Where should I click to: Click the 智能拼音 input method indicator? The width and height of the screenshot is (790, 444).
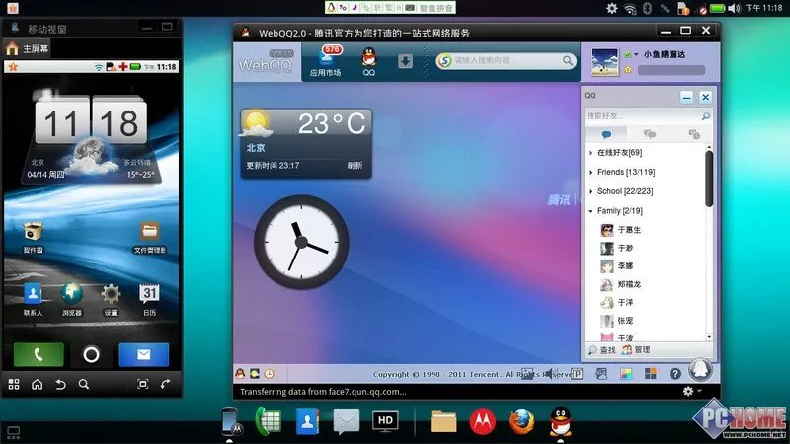pyautogui.click(x=436, y=8)
